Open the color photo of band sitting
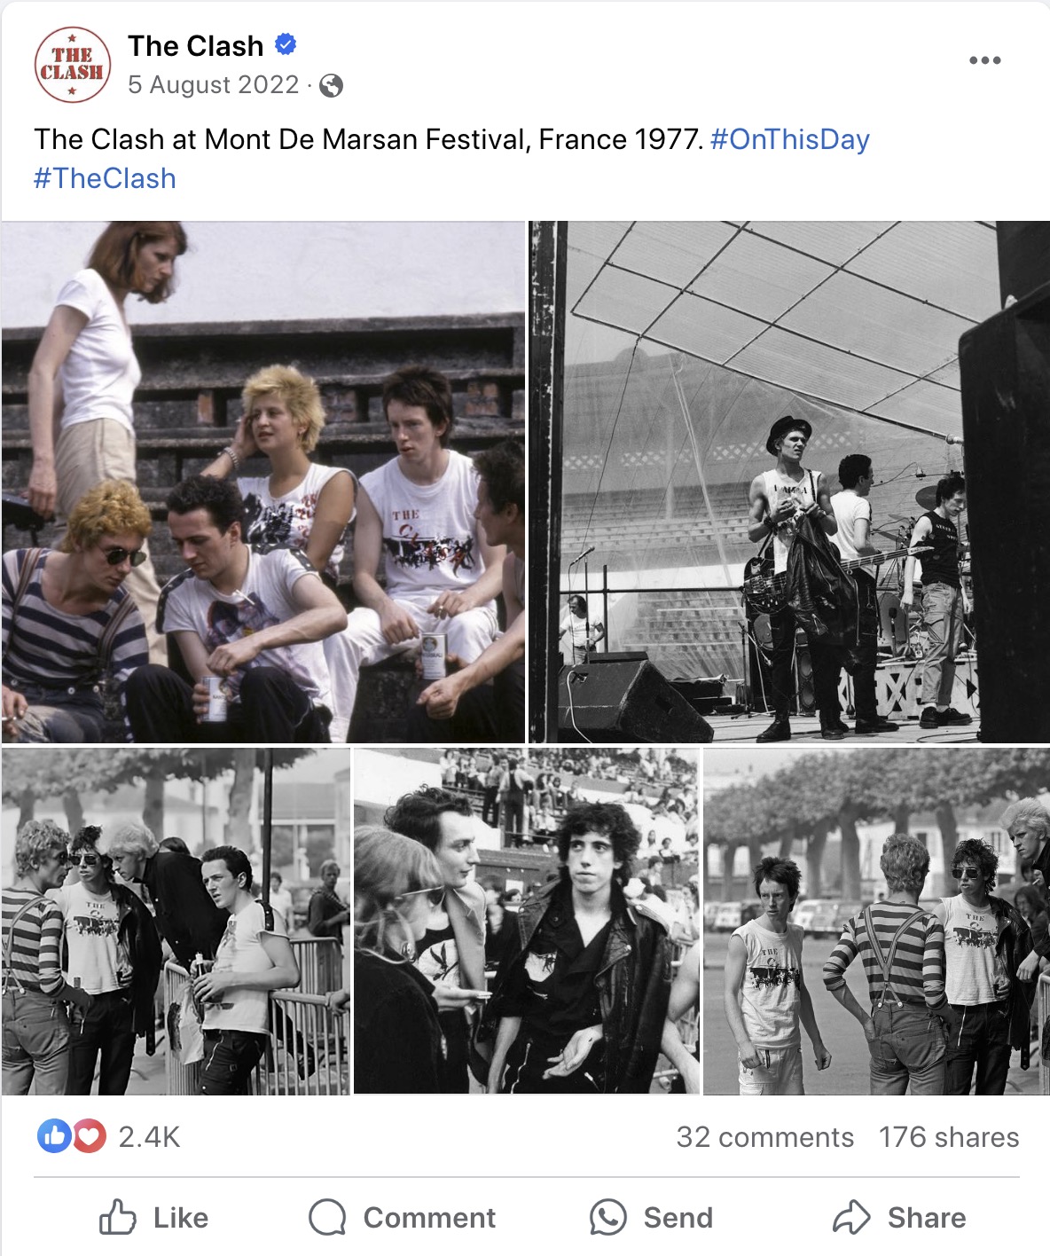 coord(263,482)
